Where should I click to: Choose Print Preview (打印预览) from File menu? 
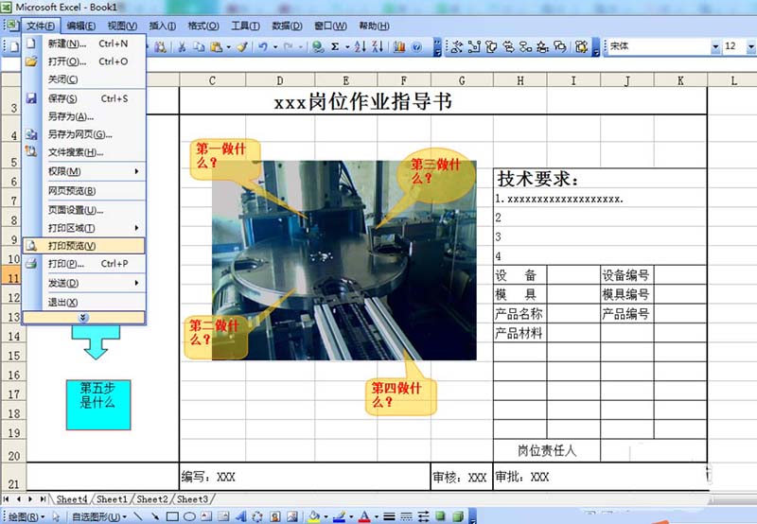pyautogui.click(x=72, y=246)
